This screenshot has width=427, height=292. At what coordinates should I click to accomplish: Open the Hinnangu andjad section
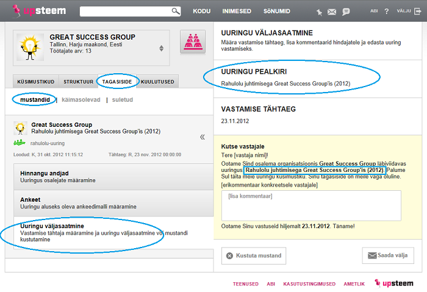(113, 177)
